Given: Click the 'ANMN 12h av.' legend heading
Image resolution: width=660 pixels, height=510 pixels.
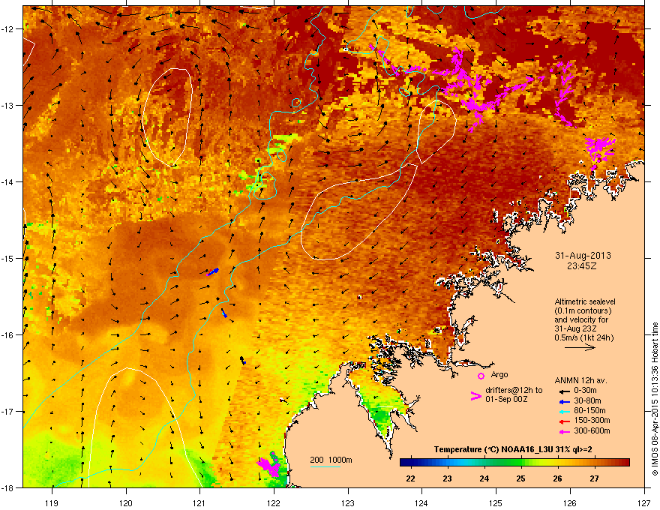Looking at the screenshot, I should click(580, 380).
